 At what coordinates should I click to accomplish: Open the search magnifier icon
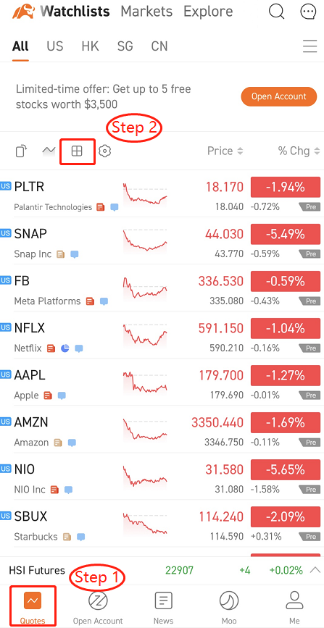(276, 12)
